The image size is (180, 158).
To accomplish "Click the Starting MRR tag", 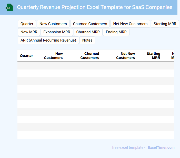I will click(165, 24).
